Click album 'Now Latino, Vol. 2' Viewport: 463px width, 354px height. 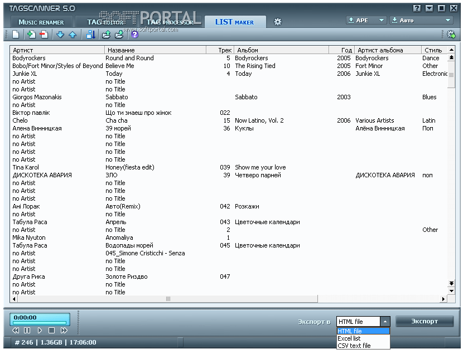point(259,120)
